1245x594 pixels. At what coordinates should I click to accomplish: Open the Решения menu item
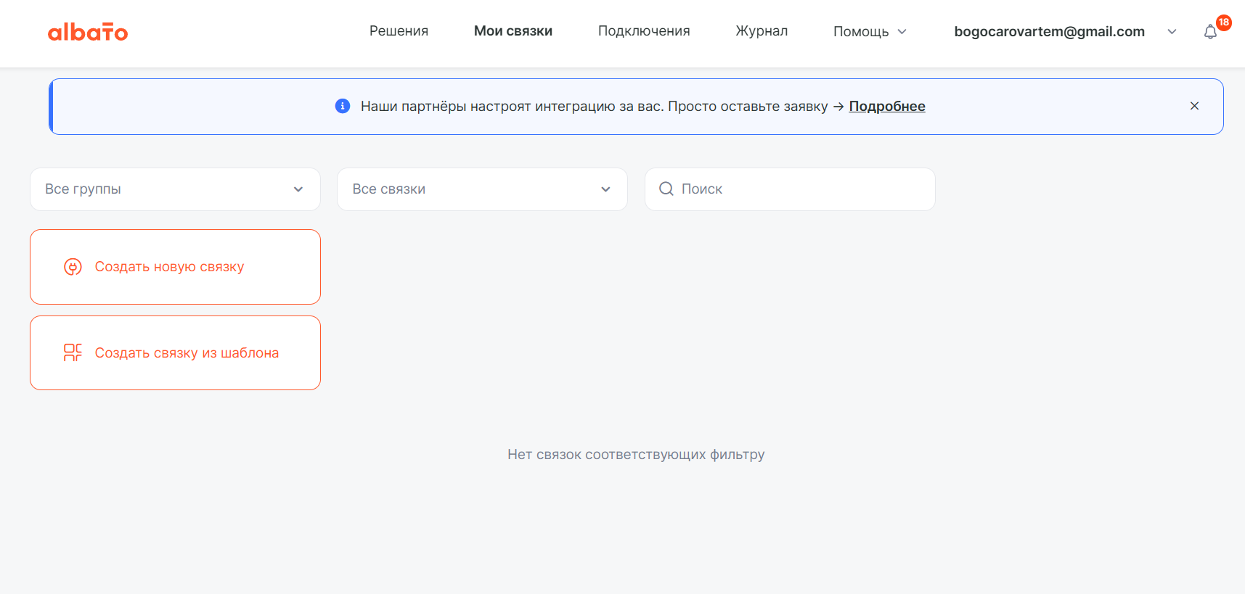pyautogui.click(x=399, y=30)
